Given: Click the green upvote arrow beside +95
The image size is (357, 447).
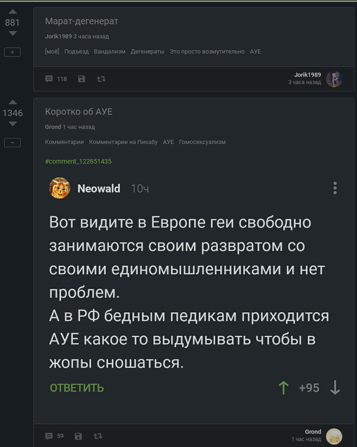Looking at the screenshot, I should pos(284,388).
